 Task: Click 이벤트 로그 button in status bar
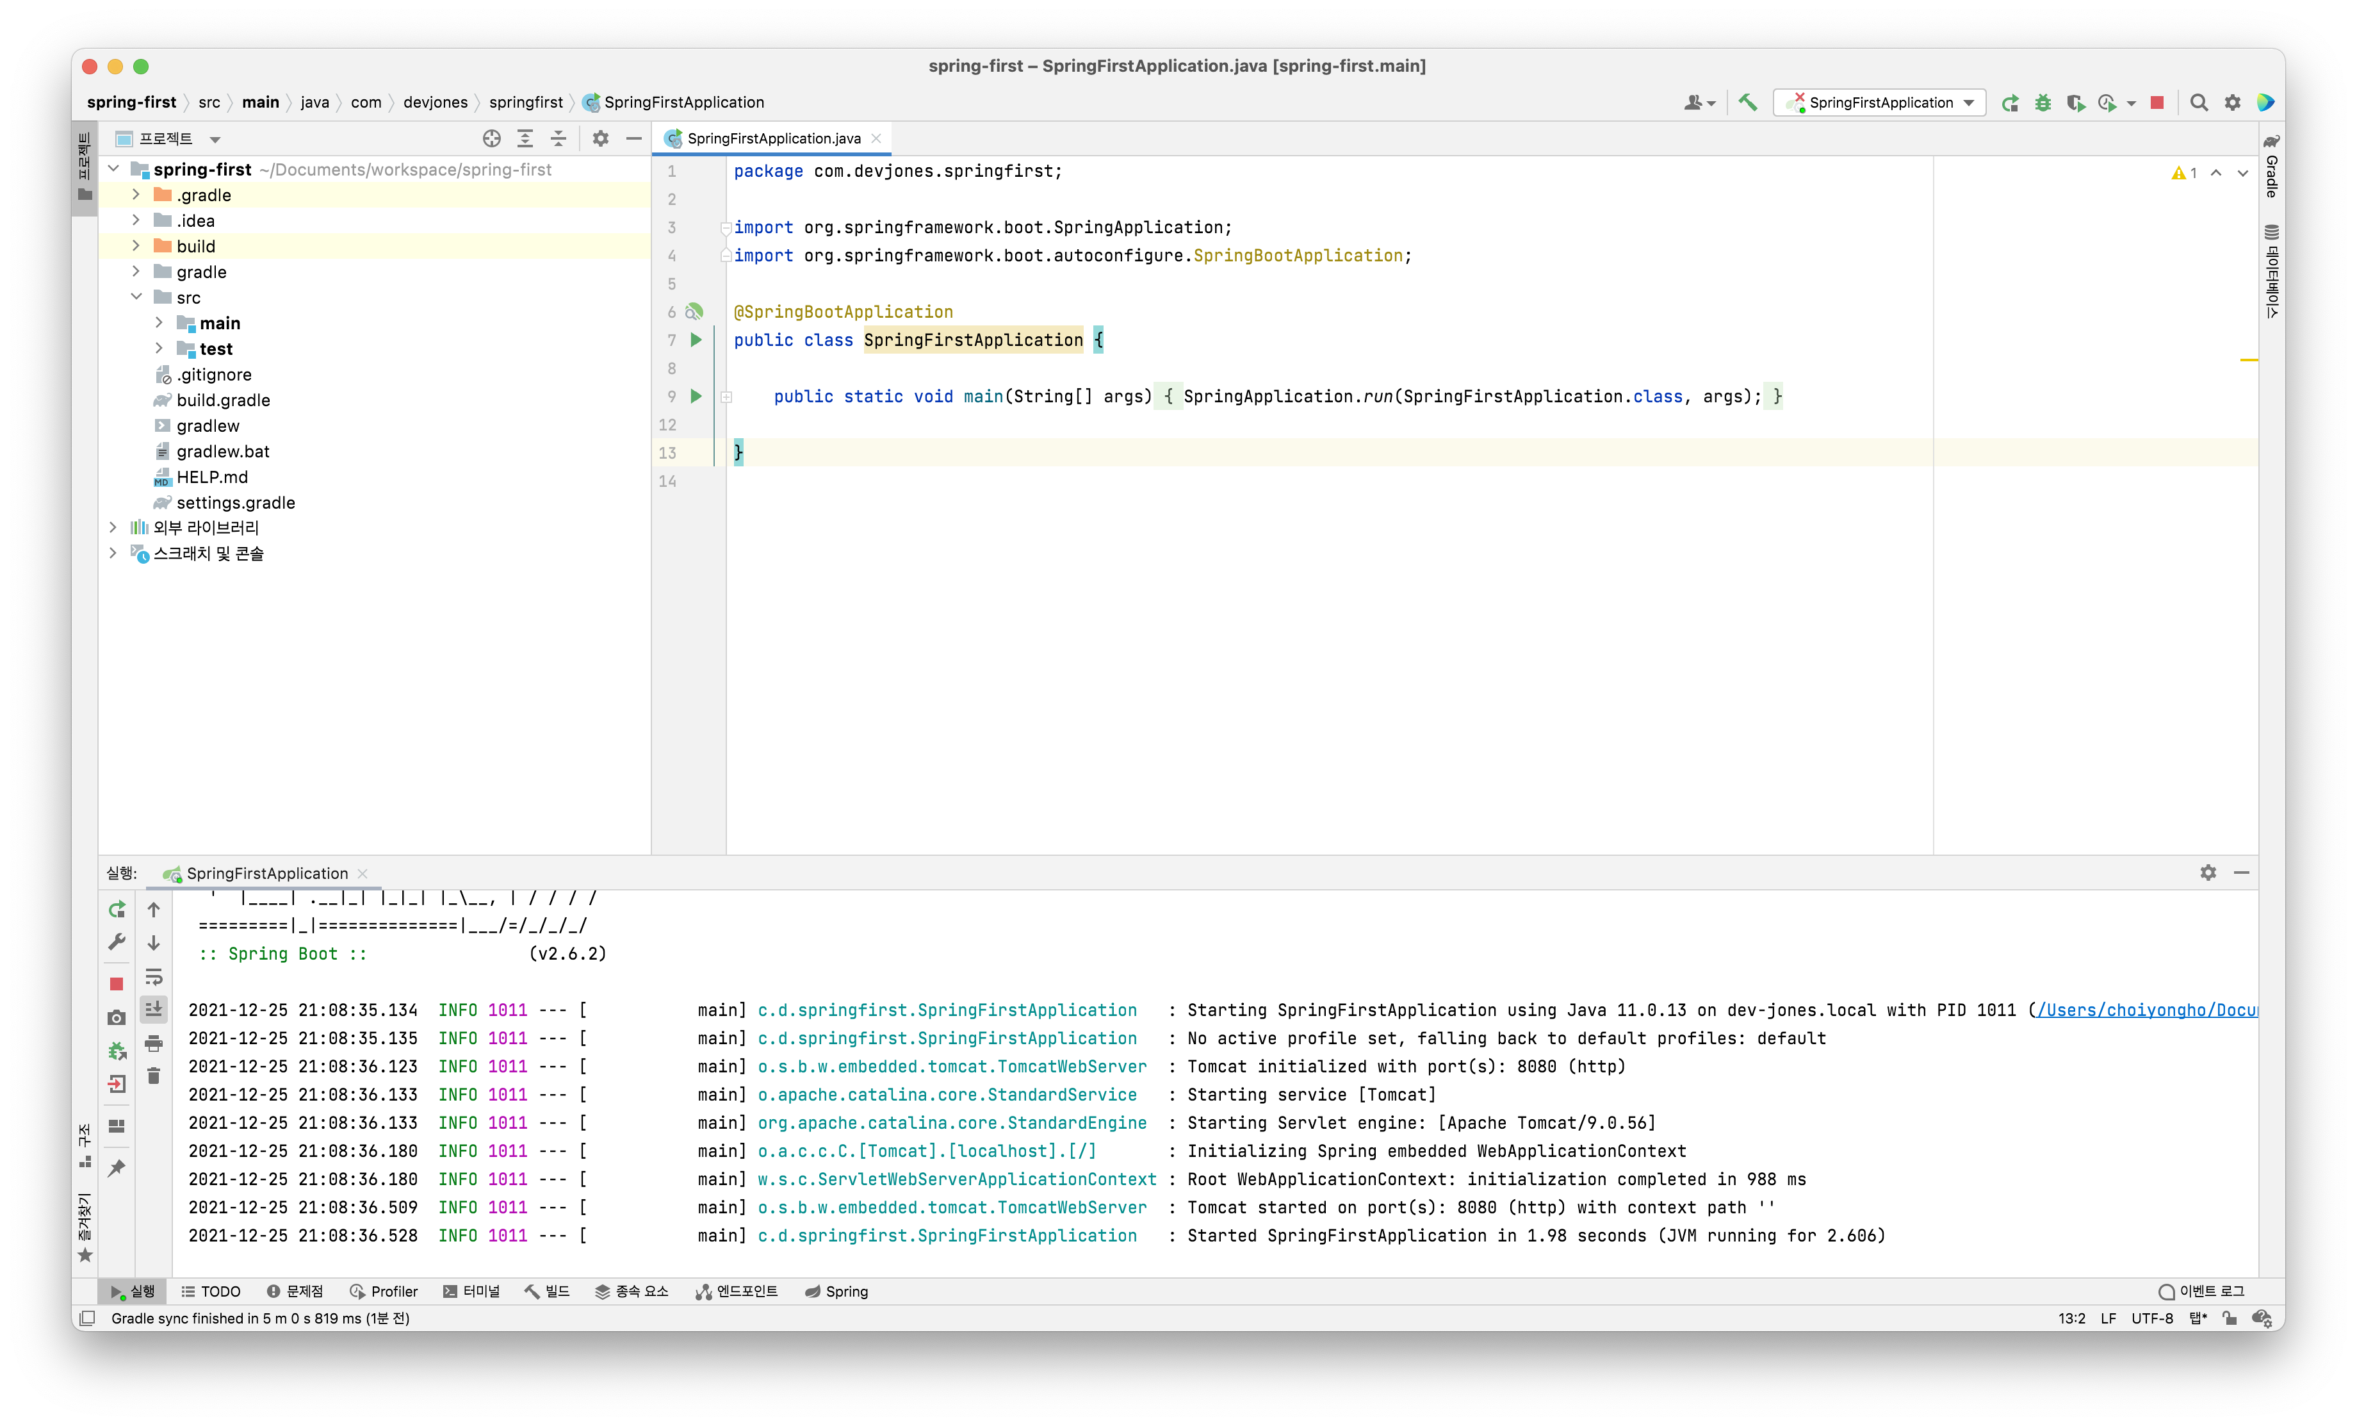2201,1291
